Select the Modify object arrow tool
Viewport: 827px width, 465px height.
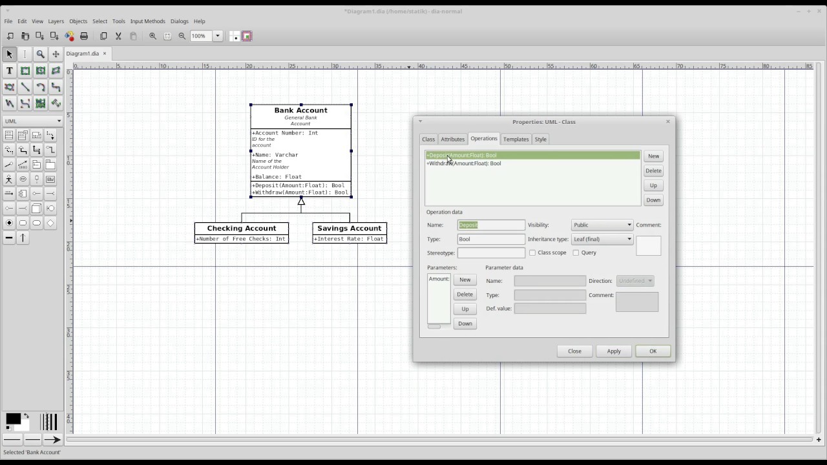coord(9,54)
